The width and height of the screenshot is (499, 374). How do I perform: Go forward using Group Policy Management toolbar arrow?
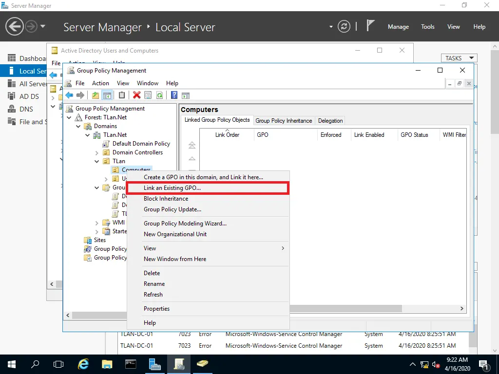pyautogui.click(x=80, y=95)
